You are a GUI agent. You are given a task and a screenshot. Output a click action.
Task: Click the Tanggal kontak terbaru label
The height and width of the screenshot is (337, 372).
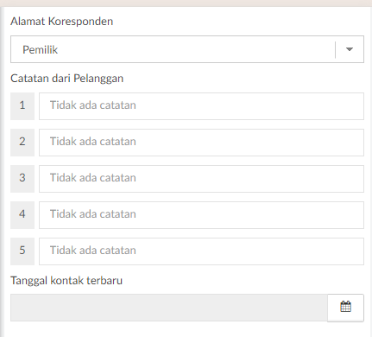(x=66, y=280)
